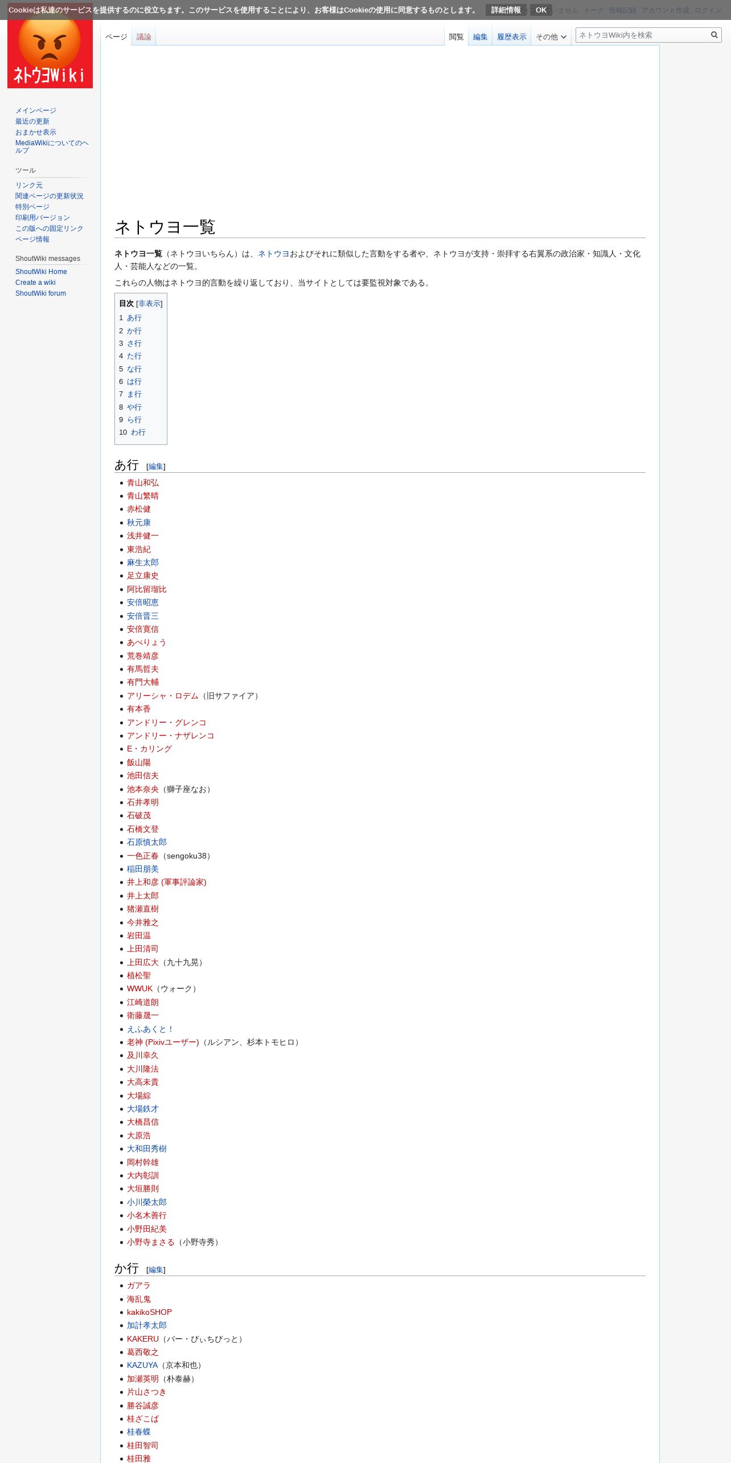Viewport: 731px width, 1463px height.
Task: Open the kakikoSHOP entry
Action: [149, 1312]
